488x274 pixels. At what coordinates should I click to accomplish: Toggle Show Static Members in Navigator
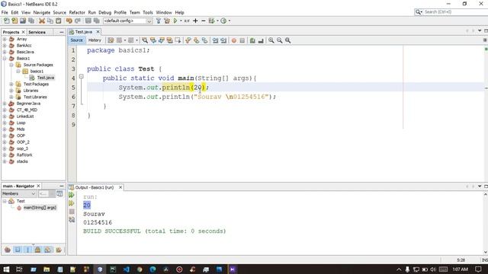pos(27,250)
